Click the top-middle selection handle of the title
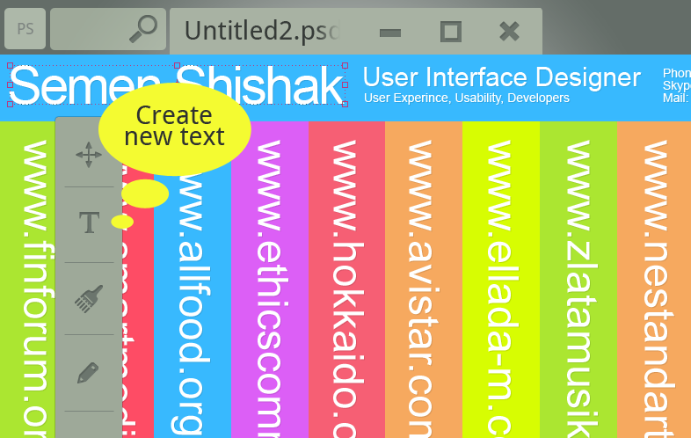The height and width of the screenshot is (438, 691). tap(178, 65)
